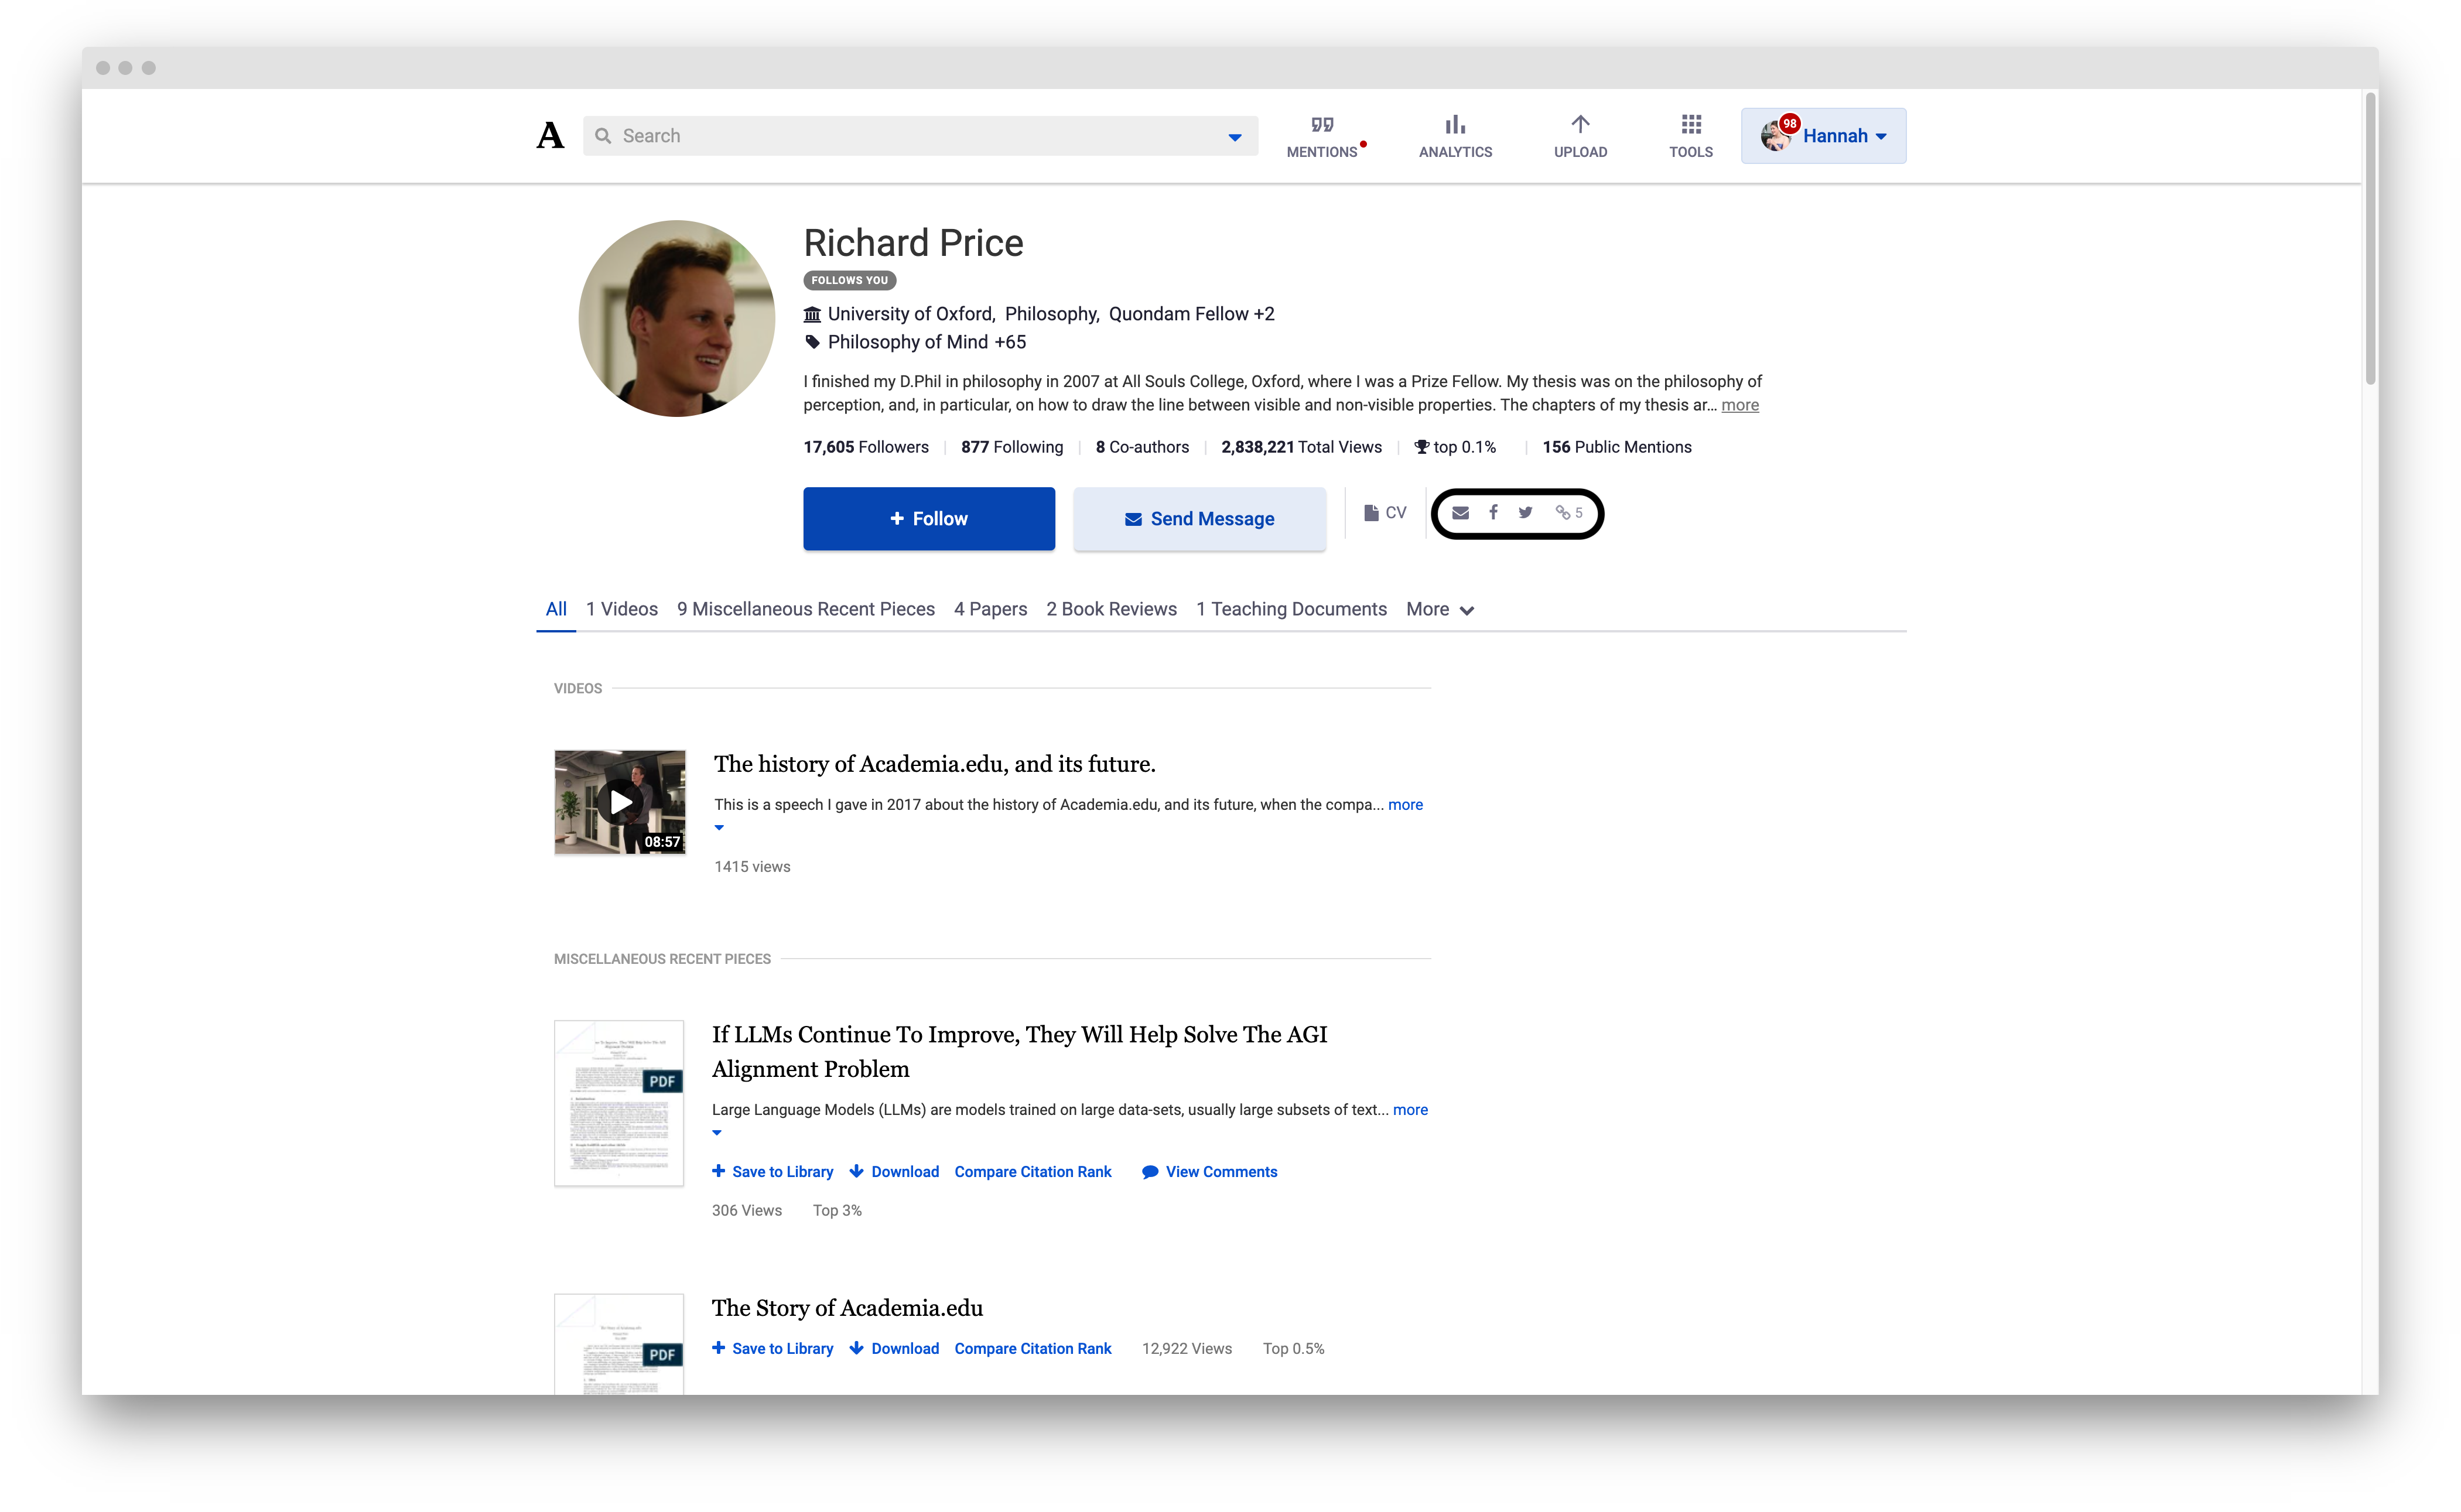
Task: Click the search magnifier icon
Action: [x=603, y=136]
